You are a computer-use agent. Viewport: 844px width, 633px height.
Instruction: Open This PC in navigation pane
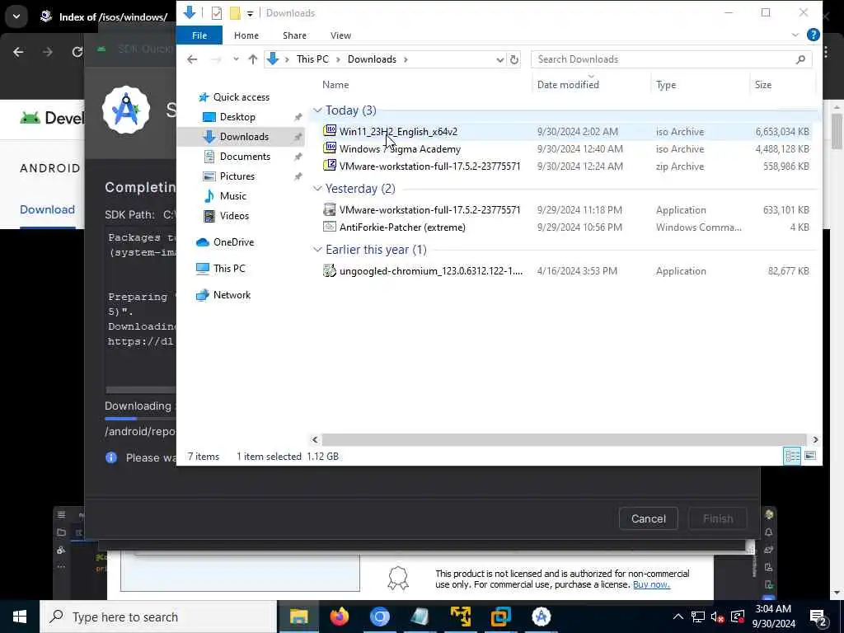pos(229,269)
